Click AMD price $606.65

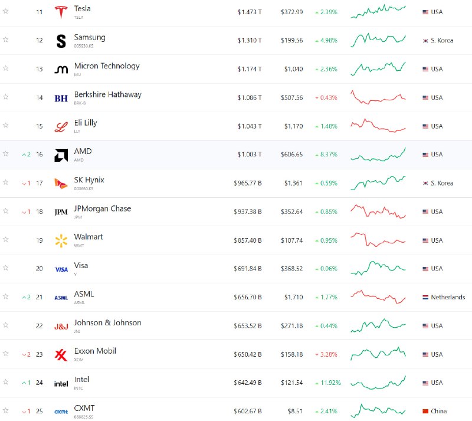tap(291, 154)
